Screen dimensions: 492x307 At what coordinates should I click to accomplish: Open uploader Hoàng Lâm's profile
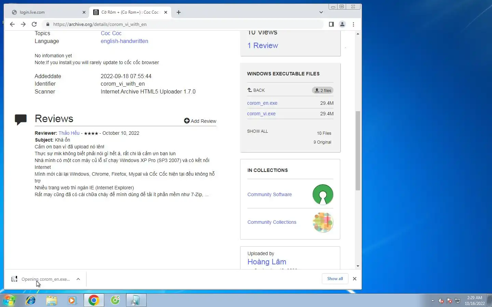point(267,262)
